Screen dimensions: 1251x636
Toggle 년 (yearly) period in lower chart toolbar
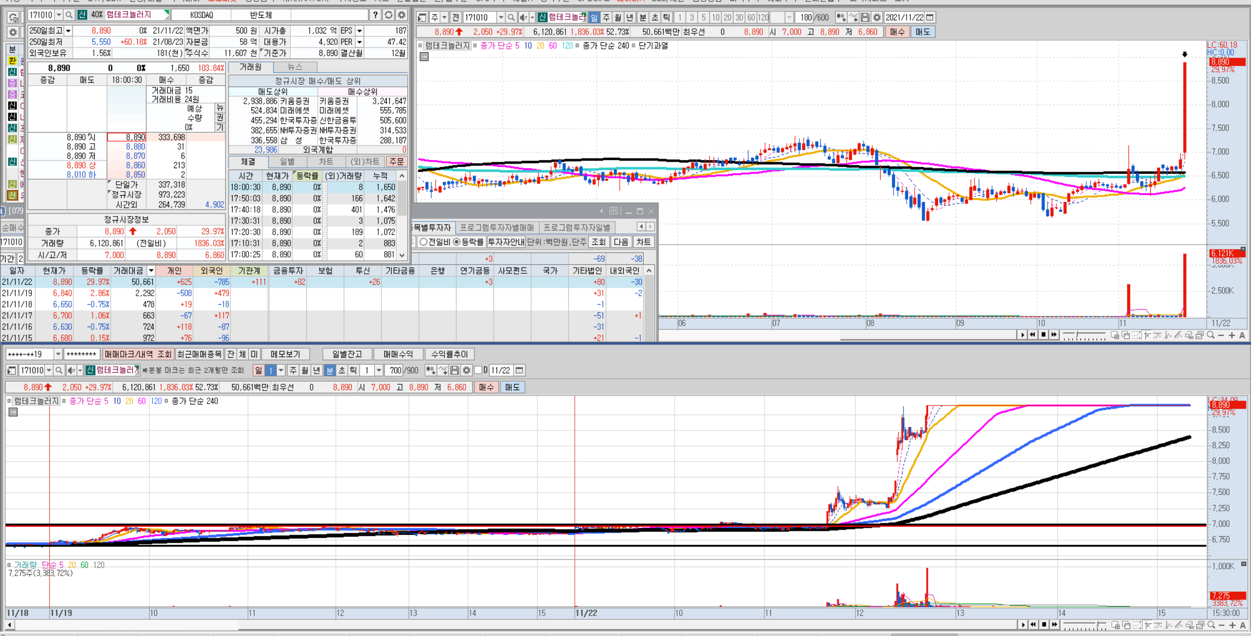pyautogui.click(x=317, y=370)
